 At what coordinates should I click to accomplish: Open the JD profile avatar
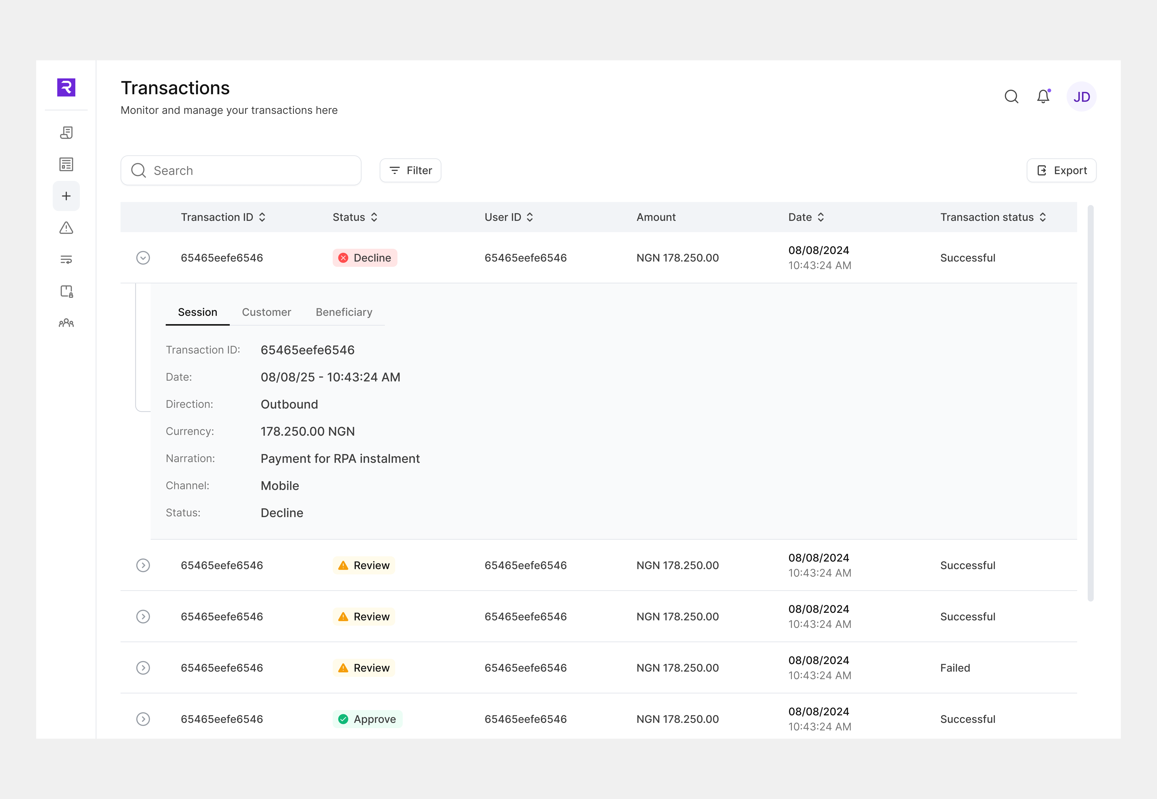1081,97
